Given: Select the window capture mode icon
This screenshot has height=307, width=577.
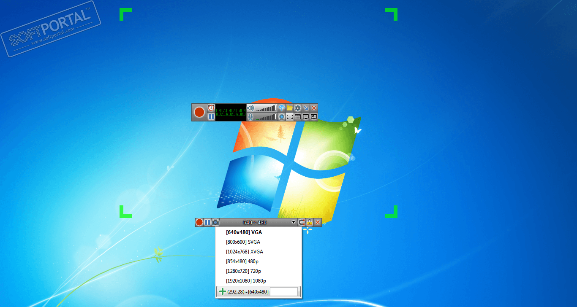Looking at the screenshot, I should click(x=298, y=117).
